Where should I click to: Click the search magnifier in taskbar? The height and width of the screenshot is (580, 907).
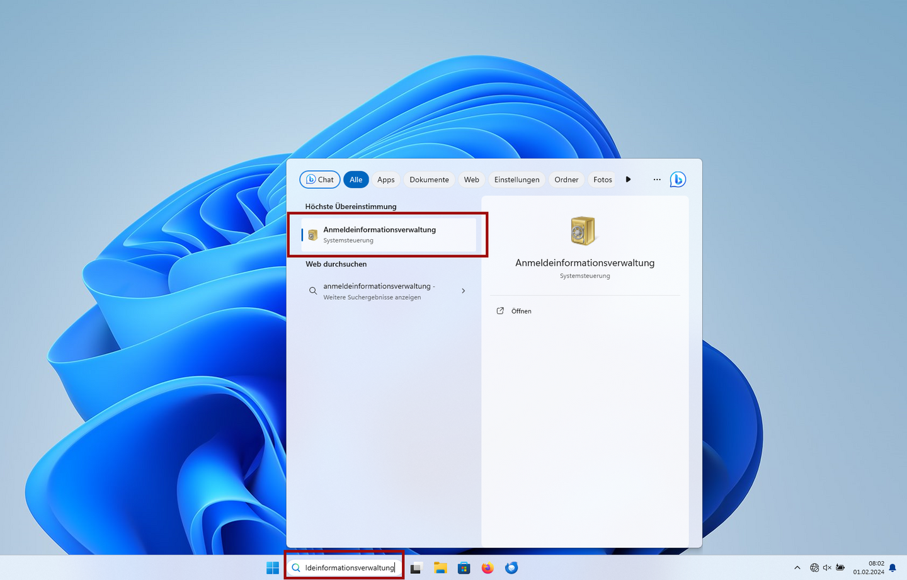296,568
